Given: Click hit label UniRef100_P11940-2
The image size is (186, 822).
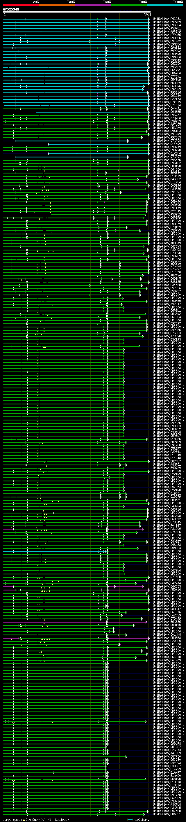Looking at the screenshot, I should [169, 455].
